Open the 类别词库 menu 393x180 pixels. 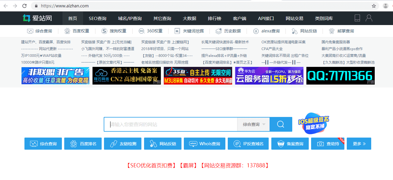[x=324, y=18]
